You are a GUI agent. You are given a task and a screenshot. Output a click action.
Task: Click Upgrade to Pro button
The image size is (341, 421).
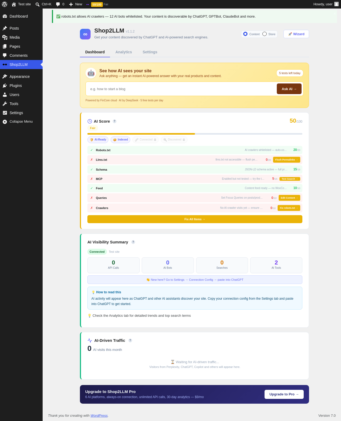click(284, 394)
